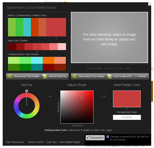Click the magenta segment of hue wheel

[17, 100]
